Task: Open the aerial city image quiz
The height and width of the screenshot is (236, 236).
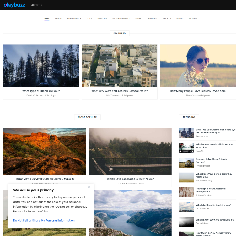Action: coord(120,66)
